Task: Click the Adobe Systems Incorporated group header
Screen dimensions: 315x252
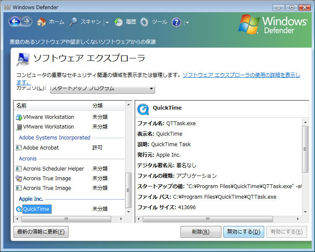Action: click(55, 138)
